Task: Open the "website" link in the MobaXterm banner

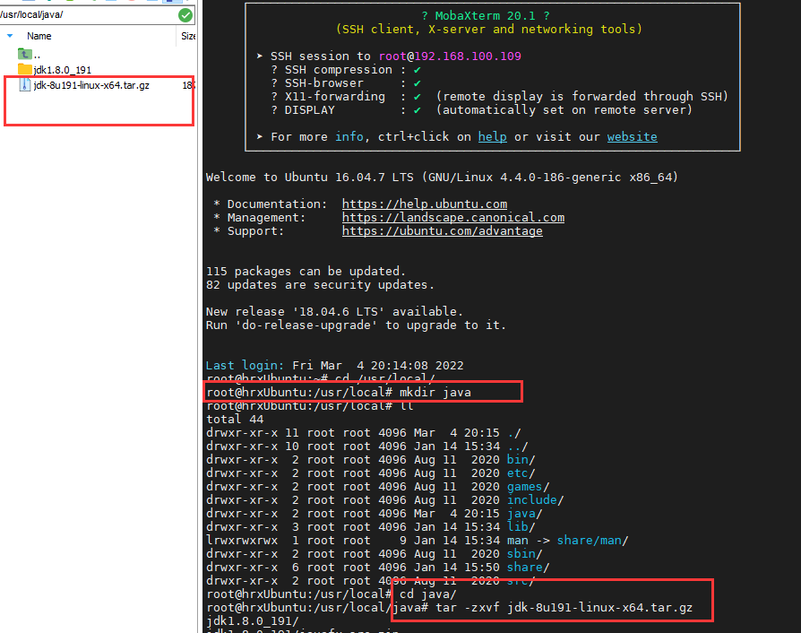Action: pyautogui.click(x=632, y=137)
